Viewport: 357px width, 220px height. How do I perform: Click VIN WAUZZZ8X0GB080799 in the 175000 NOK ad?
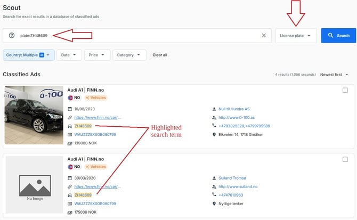pos(95,203)
